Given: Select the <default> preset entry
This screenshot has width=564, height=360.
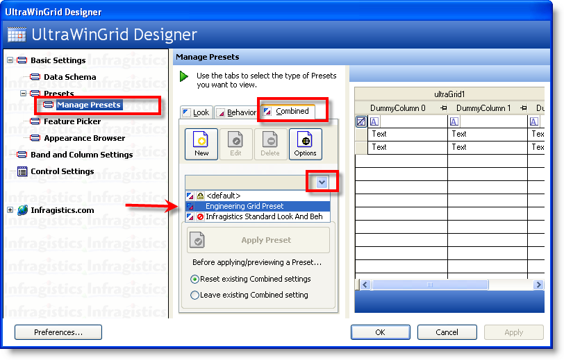Looking at the screenshot, I should (258, 196).
